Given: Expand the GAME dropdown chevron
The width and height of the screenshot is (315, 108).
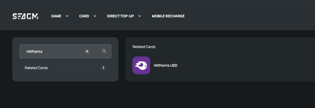Looking at the screenshot, I should pyautogui.click(x=67, y=16).
